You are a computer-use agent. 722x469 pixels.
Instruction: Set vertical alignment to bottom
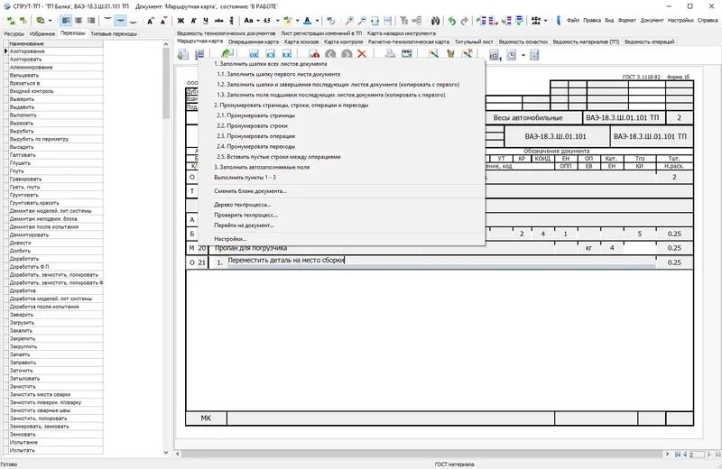pos(133,21)
